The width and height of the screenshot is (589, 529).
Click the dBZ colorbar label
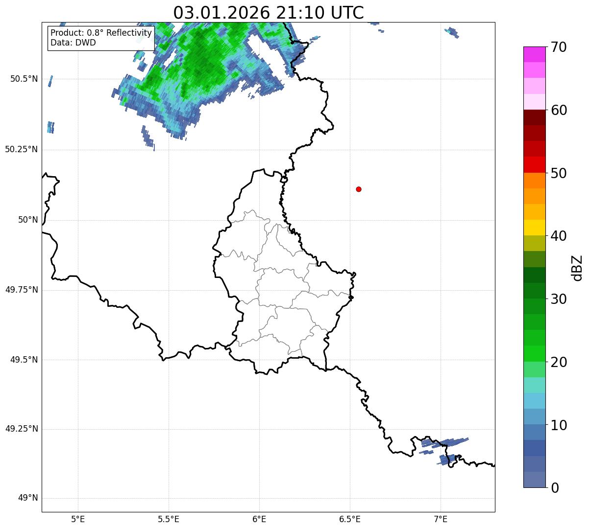(577, 267)
